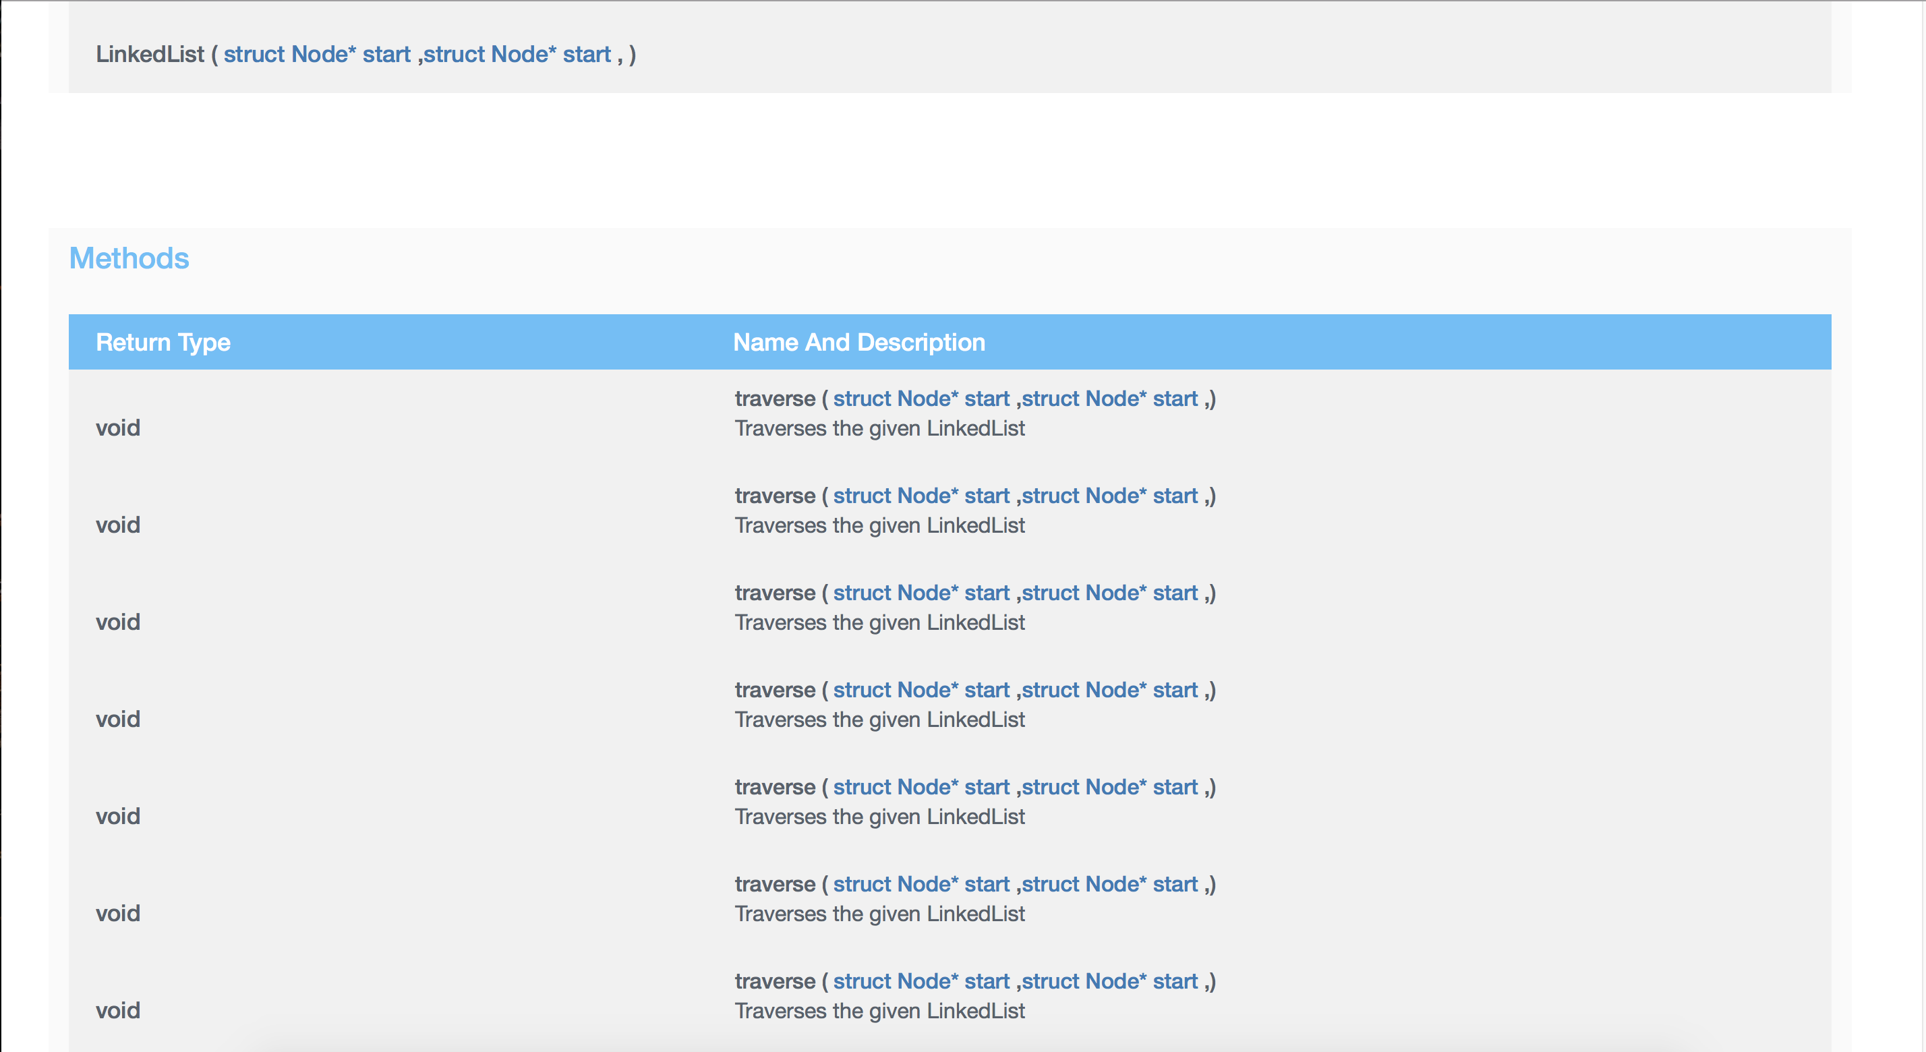This screenshot has width=1926, height=1052.
Task: Open first parameter link in third traverse row
Action: 921,593
